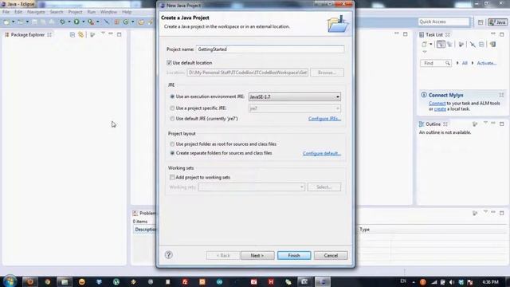Click the green Run icon in toolbar
Viewport: 510px width, 287px height.
76,22
